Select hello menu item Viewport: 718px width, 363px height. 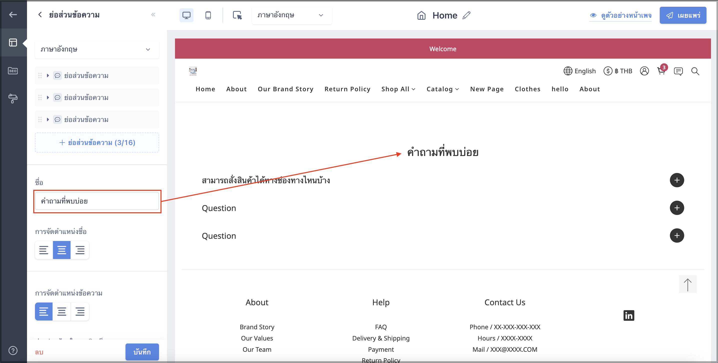tap(560, 89)
